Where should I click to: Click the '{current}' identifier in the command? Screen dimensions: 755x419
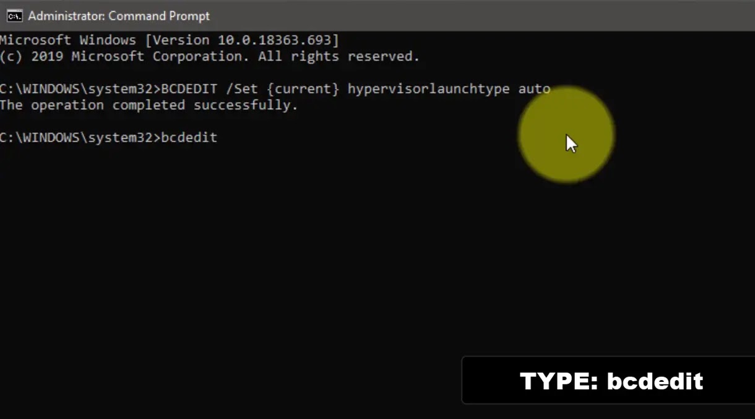click(303, 89)
